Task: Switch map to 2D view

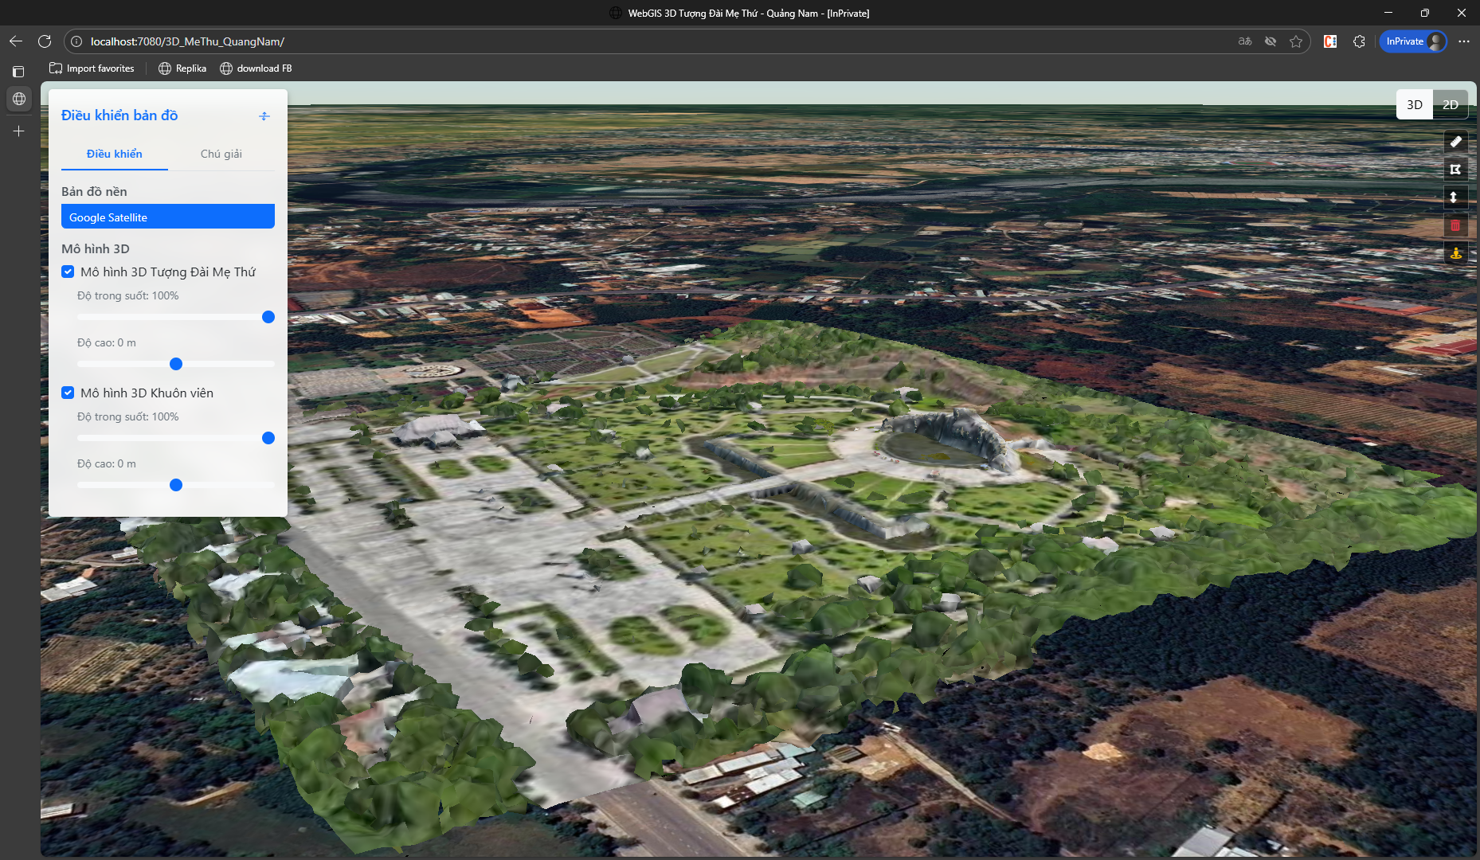Action: (1450, 105)
